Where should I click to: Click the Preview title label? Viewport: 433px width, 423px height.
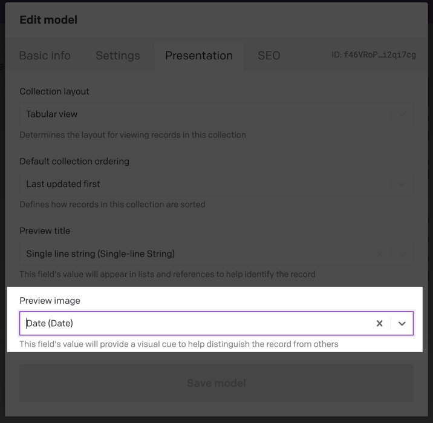click(45, 231)
